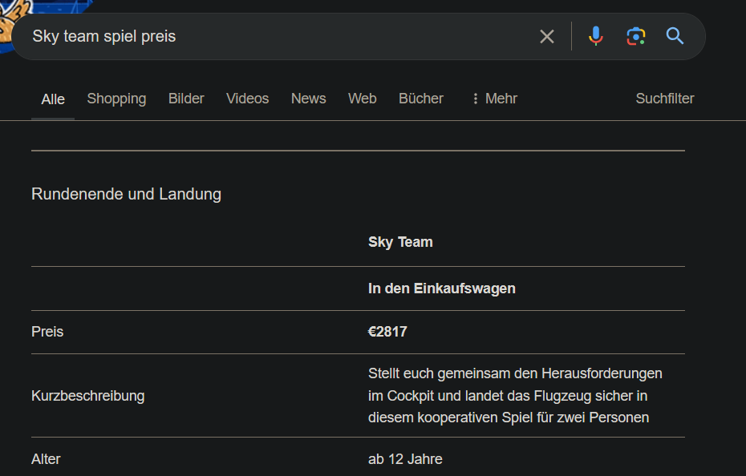Expand the Mehr menu
Image resolution: width=746 pixels, height=476 pixels.
coord(494,99)
